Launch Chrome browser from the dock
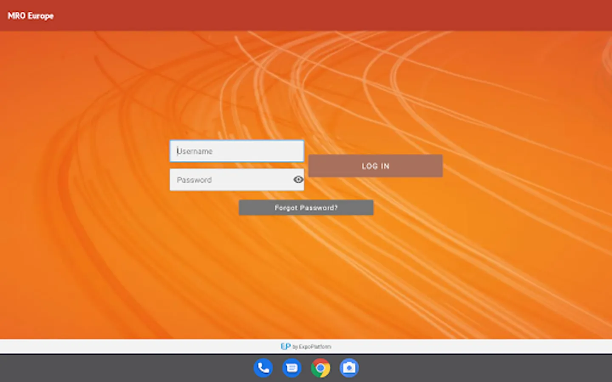This screenshot has width=612, height=382. coord(320,368)
